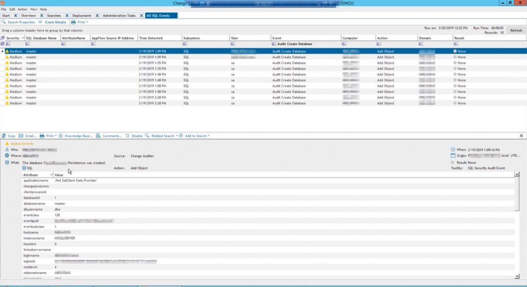Switch to the Administration Tasks tab
This screenshot has height=287, width=527.
pos(119,15)
